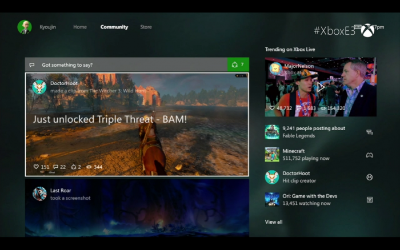
Task: Go to the Home tab
Action: [x=80, y=27]
